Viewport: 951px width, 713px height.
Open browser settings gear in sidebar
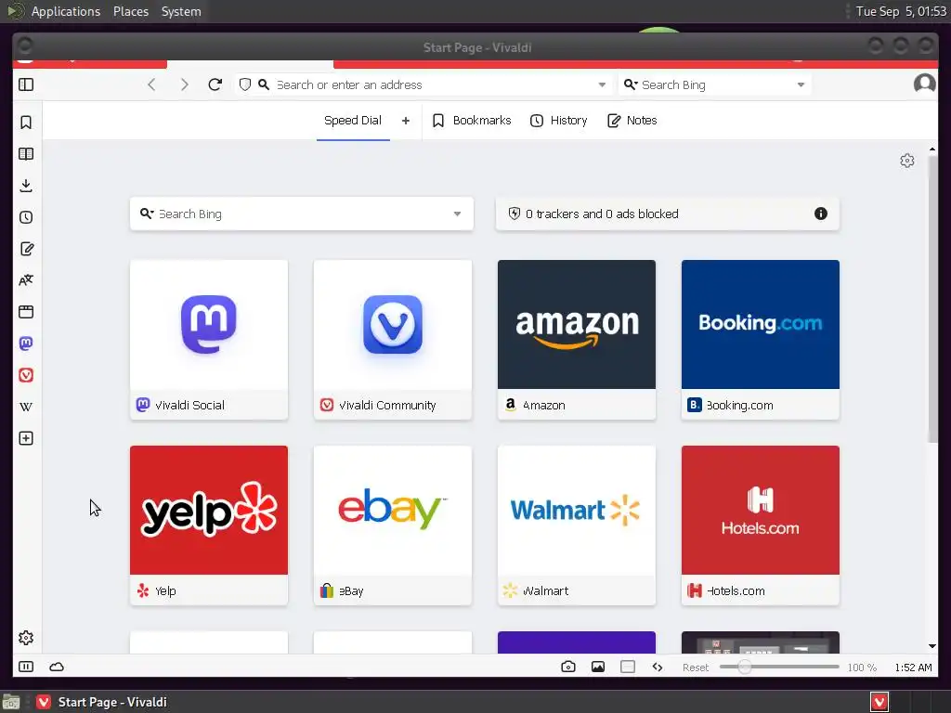pyautogui.click(x=26, y=638)
